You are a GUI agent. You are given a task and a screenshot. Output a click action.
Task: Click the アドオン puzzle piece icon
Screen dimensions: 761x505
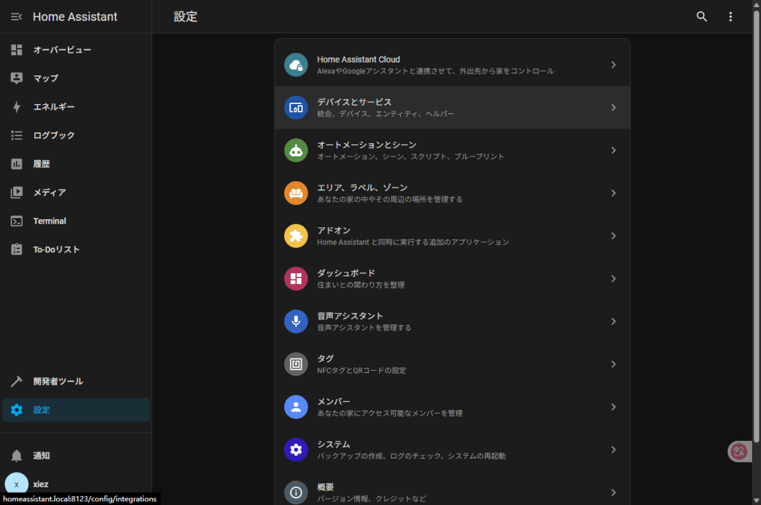296,236
